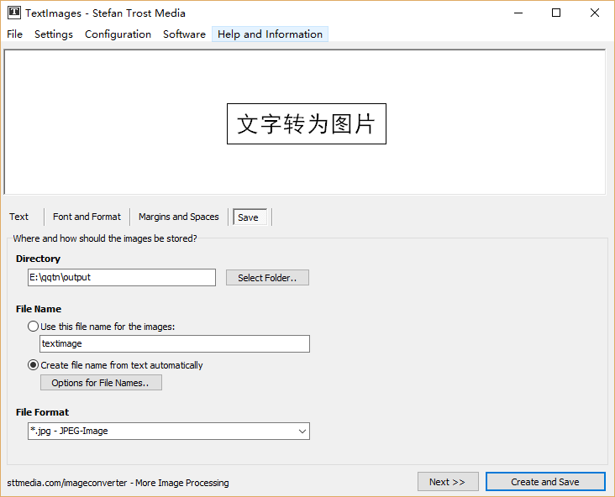Open the File menu
Viewport: 615px width, 497px height.
pos(15,34)
